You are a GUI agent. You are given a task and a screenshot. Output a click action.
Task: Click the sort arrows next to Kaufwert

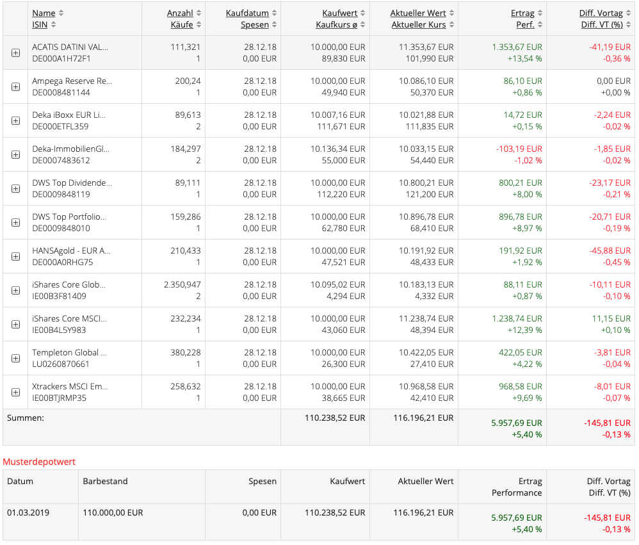(363, 13)
